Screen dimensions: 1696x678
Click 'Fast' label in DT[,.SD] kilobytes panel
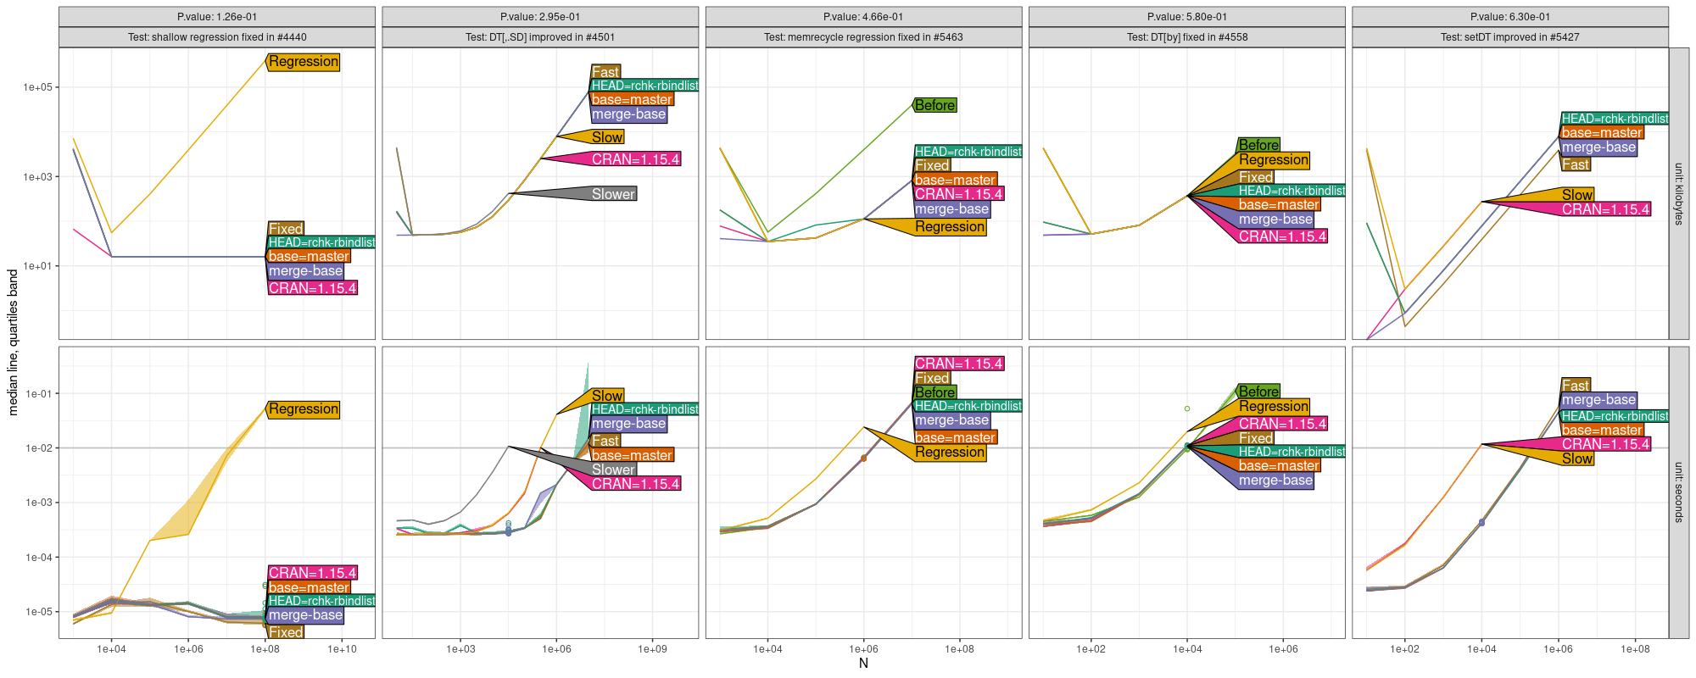pos(605,72)
